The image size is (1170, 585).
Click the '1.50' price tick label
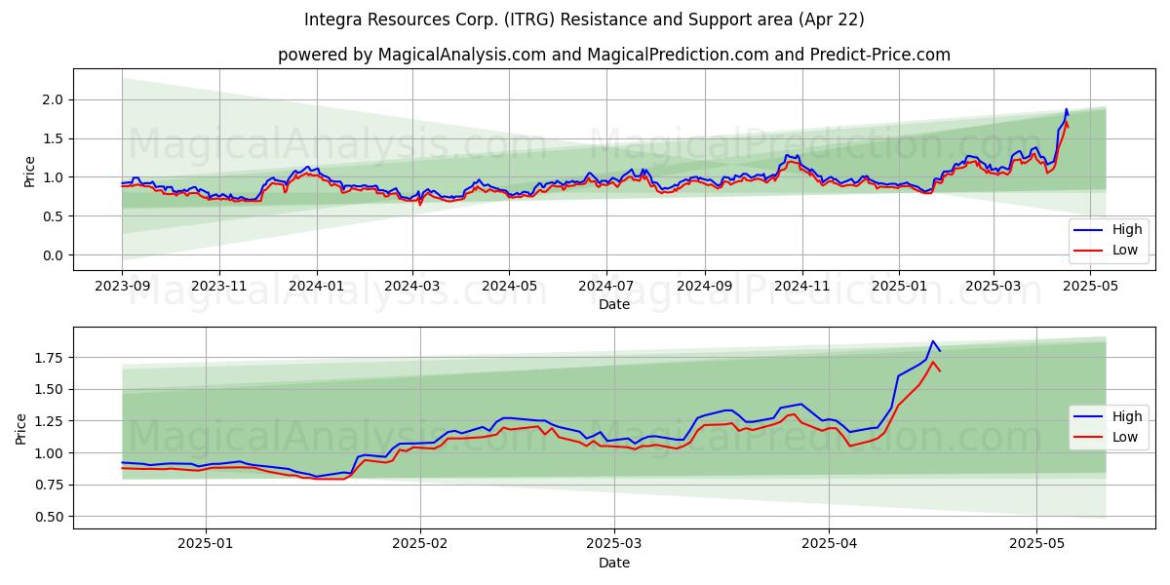pos(50,390)
